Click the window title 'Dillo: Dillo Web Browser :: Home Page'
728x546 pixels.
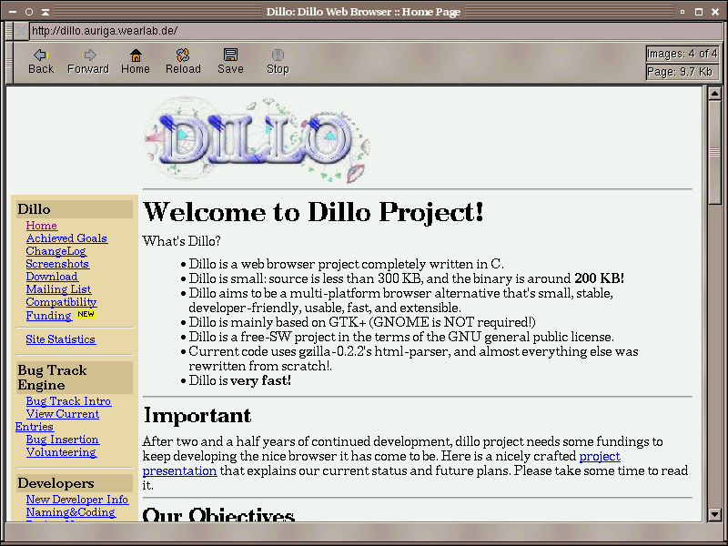[x=363, y=12]
